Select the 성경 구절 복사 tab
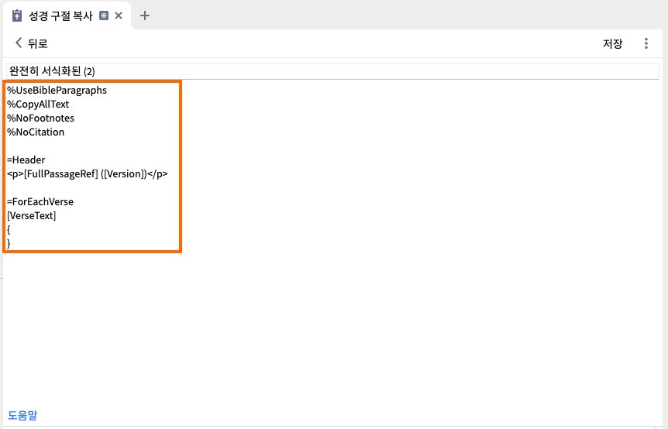The image size is (668, 429). coord(60,16)
